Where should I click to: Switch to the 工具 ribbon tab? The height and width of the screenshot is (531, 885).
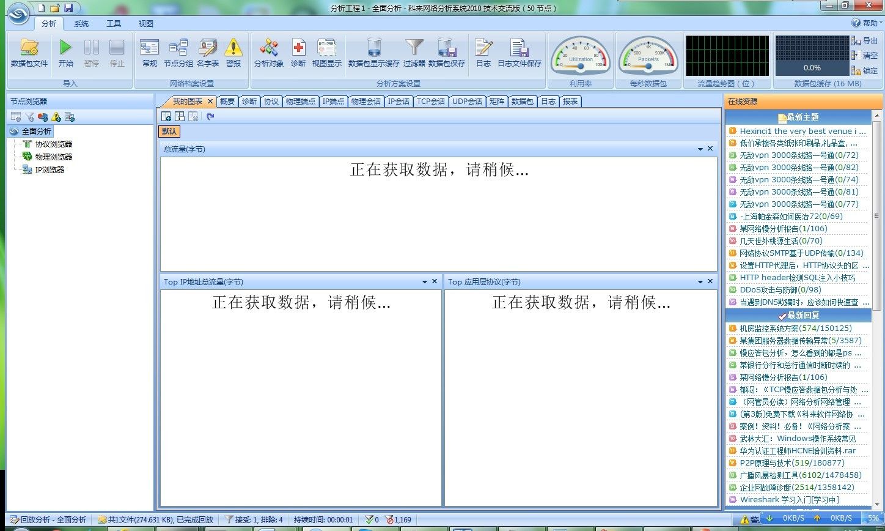114,24
